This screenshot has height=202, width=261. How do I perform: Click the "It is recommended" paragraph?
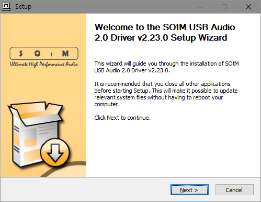[166, 94]
